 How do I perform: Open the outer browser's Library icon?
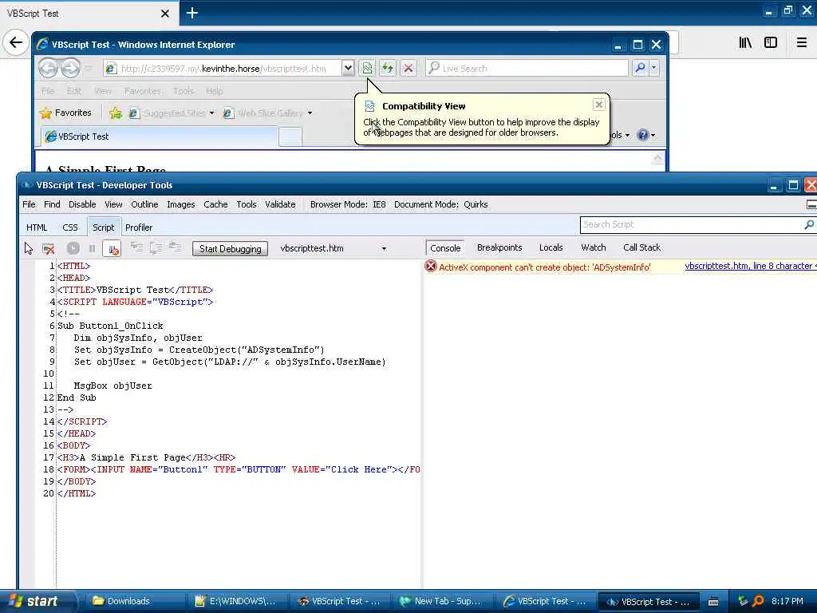tap(745, 42)
